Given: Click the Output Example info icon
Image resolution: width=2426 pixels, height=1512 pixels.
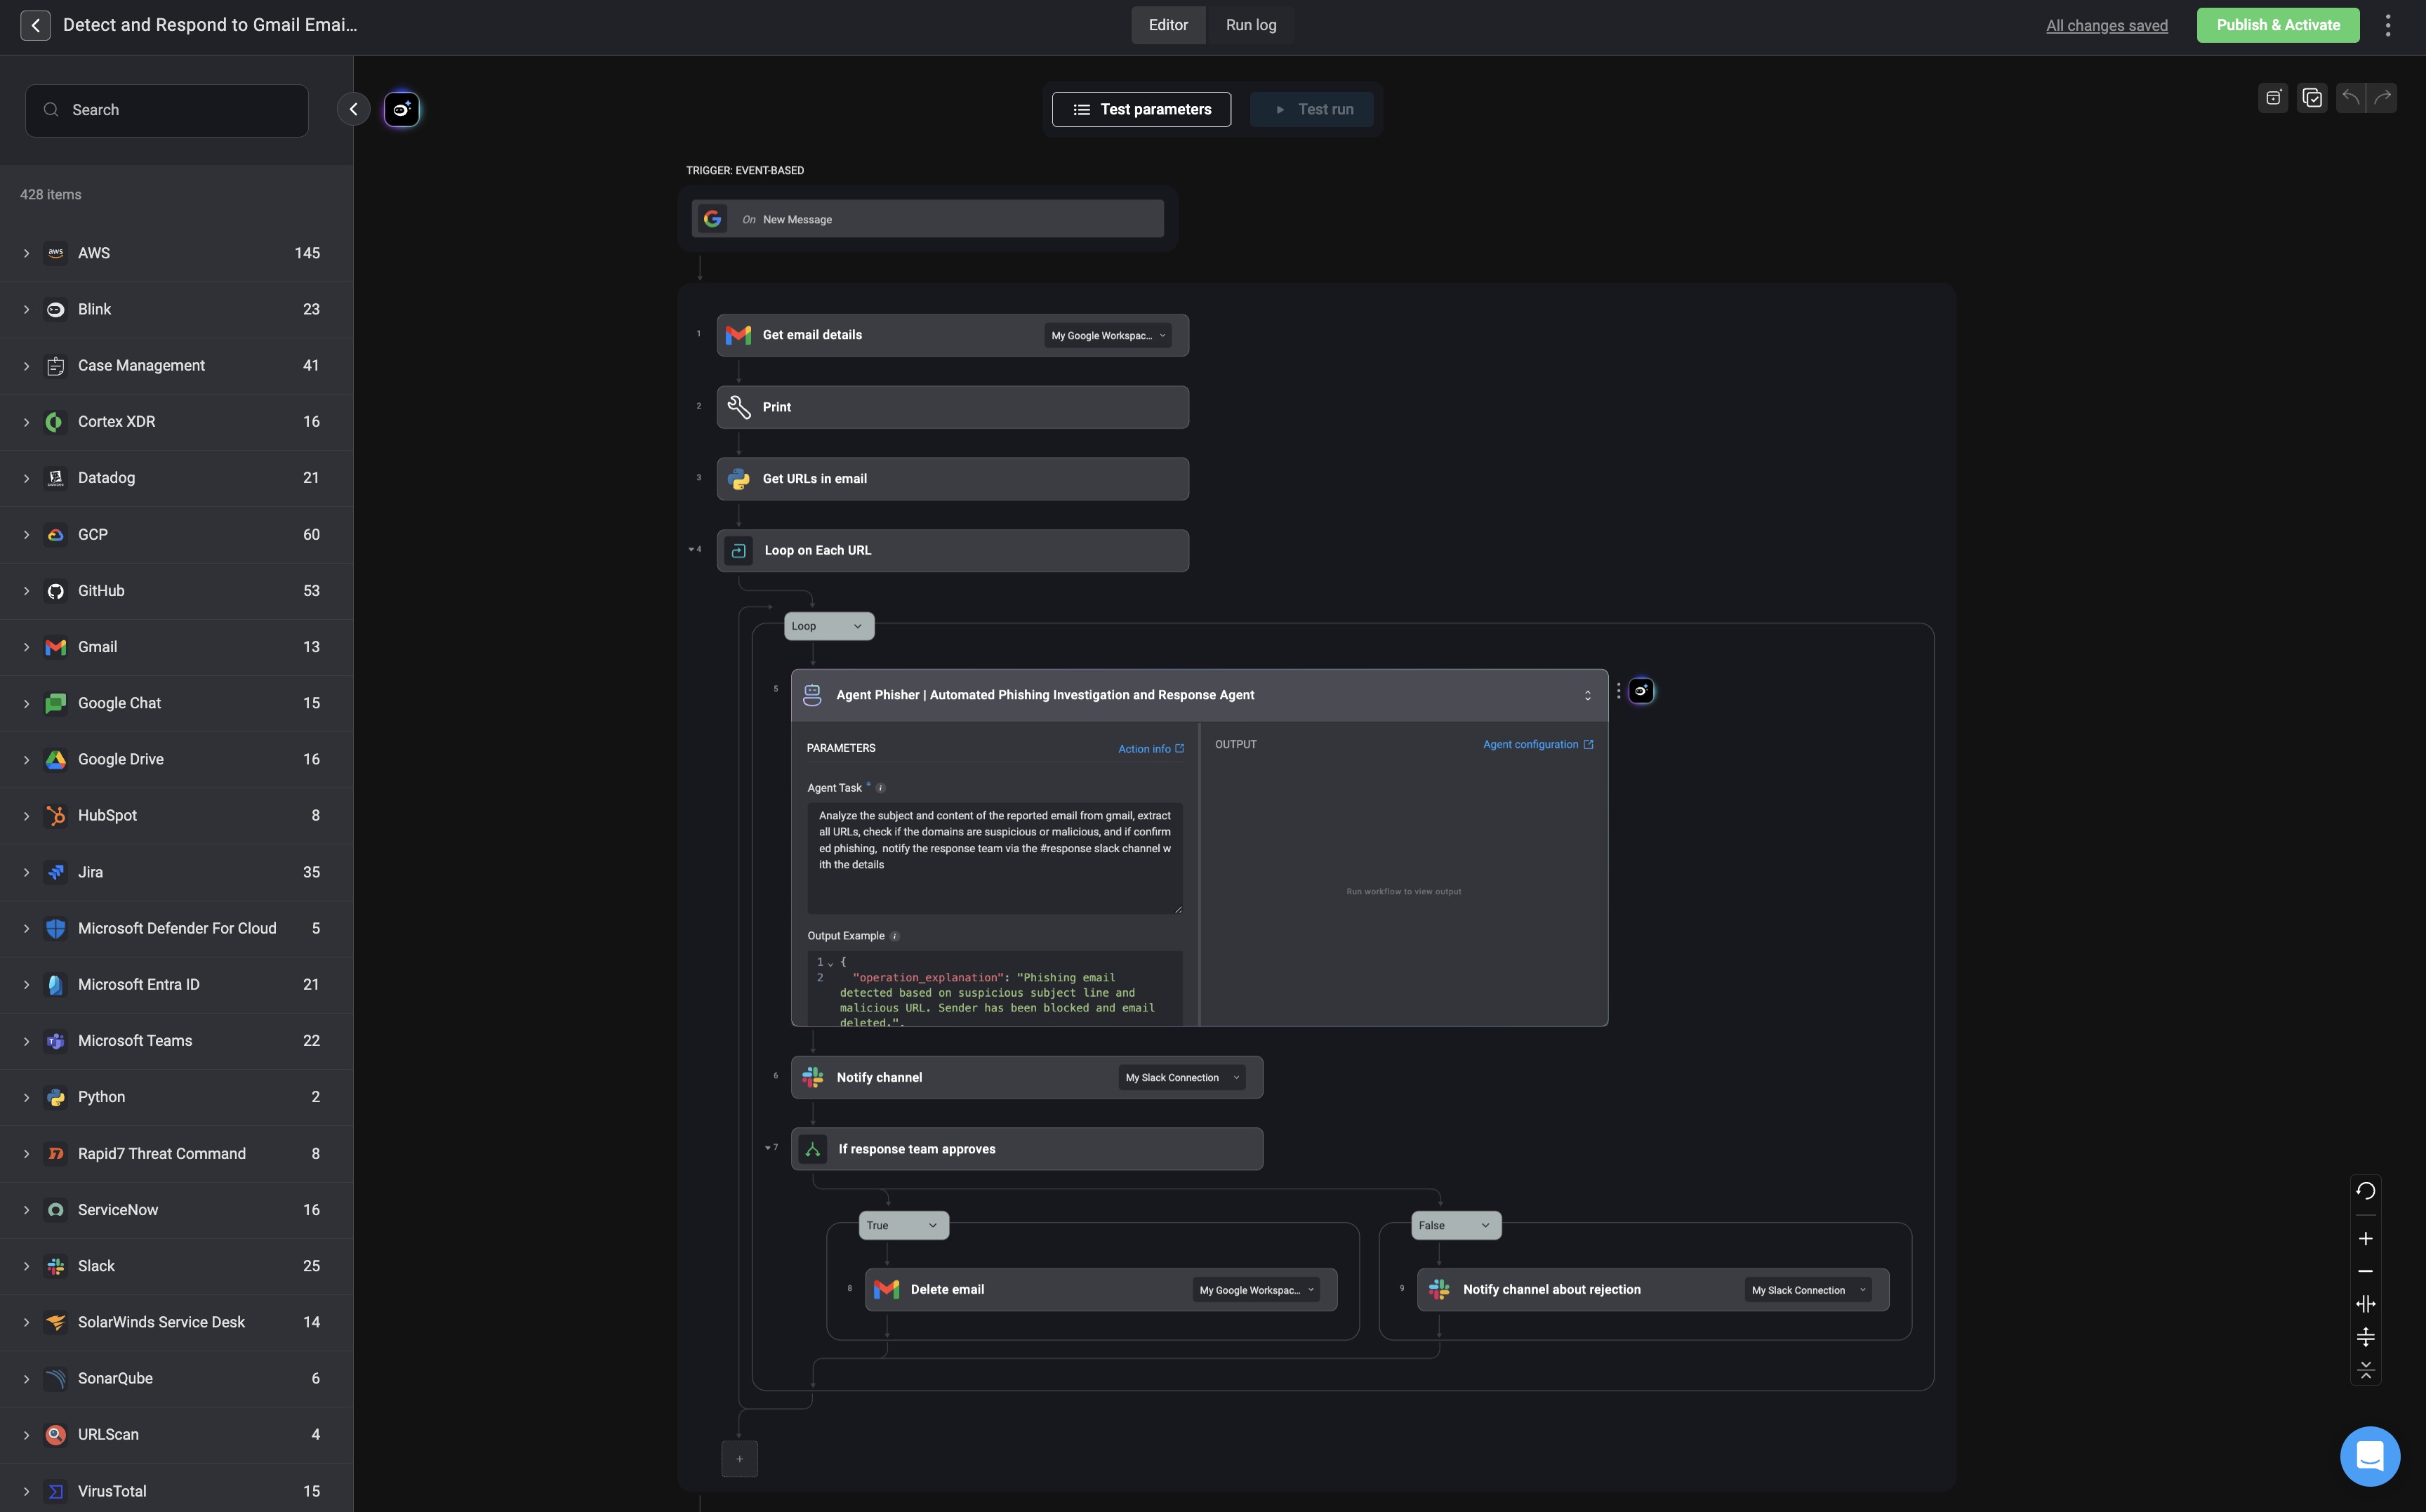Looking at the screenshot, I should click(x=895, y=936).
